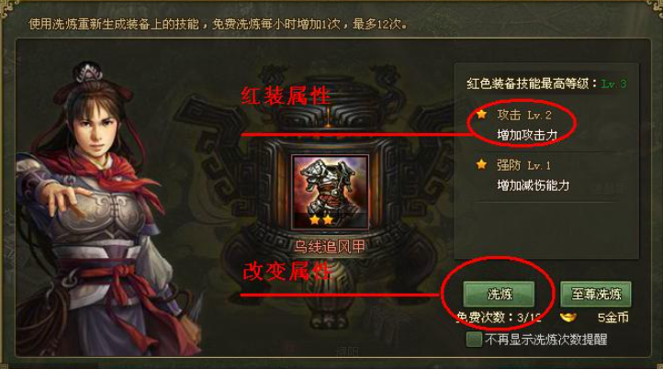Click the 免费次数 3/12 counter
This screenshot has height=369, width=663.
499,318
